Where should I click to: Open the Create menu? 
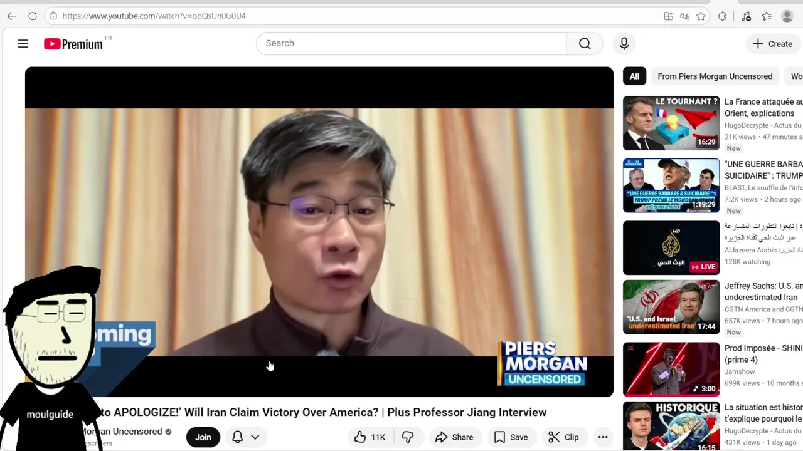[773, 44]
